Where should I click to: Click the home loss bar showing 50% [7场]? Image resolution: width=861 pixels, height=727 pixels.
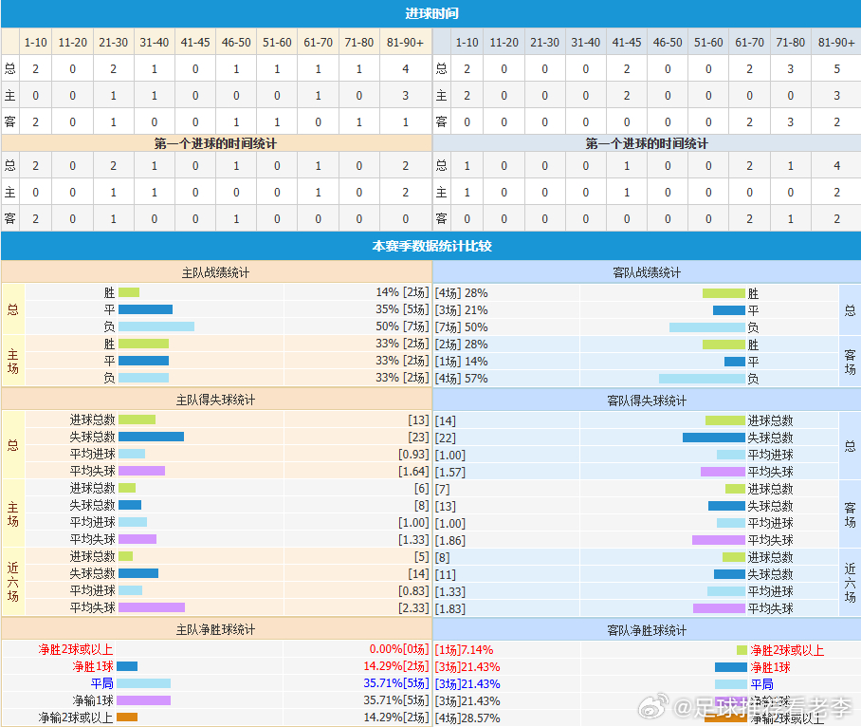pos(156,326)
